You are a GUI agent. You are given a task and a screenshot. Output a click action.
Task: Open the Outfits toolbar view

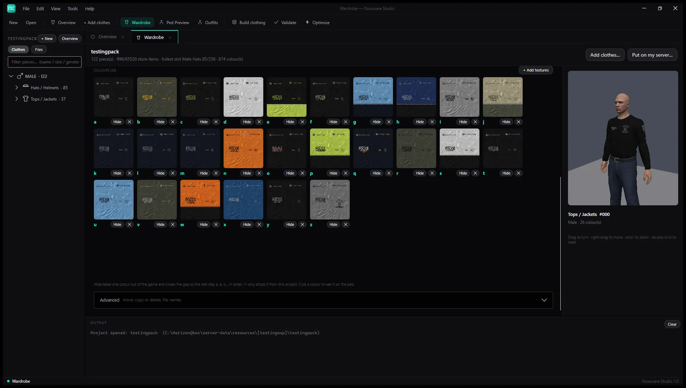(208, 22)
